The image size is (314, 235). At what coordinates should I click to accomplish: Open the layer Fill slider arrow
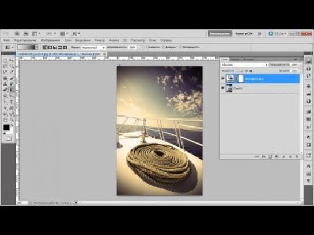[300, 71]
